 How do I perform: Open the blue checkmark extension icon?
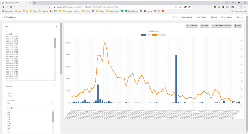pos(219,7)
